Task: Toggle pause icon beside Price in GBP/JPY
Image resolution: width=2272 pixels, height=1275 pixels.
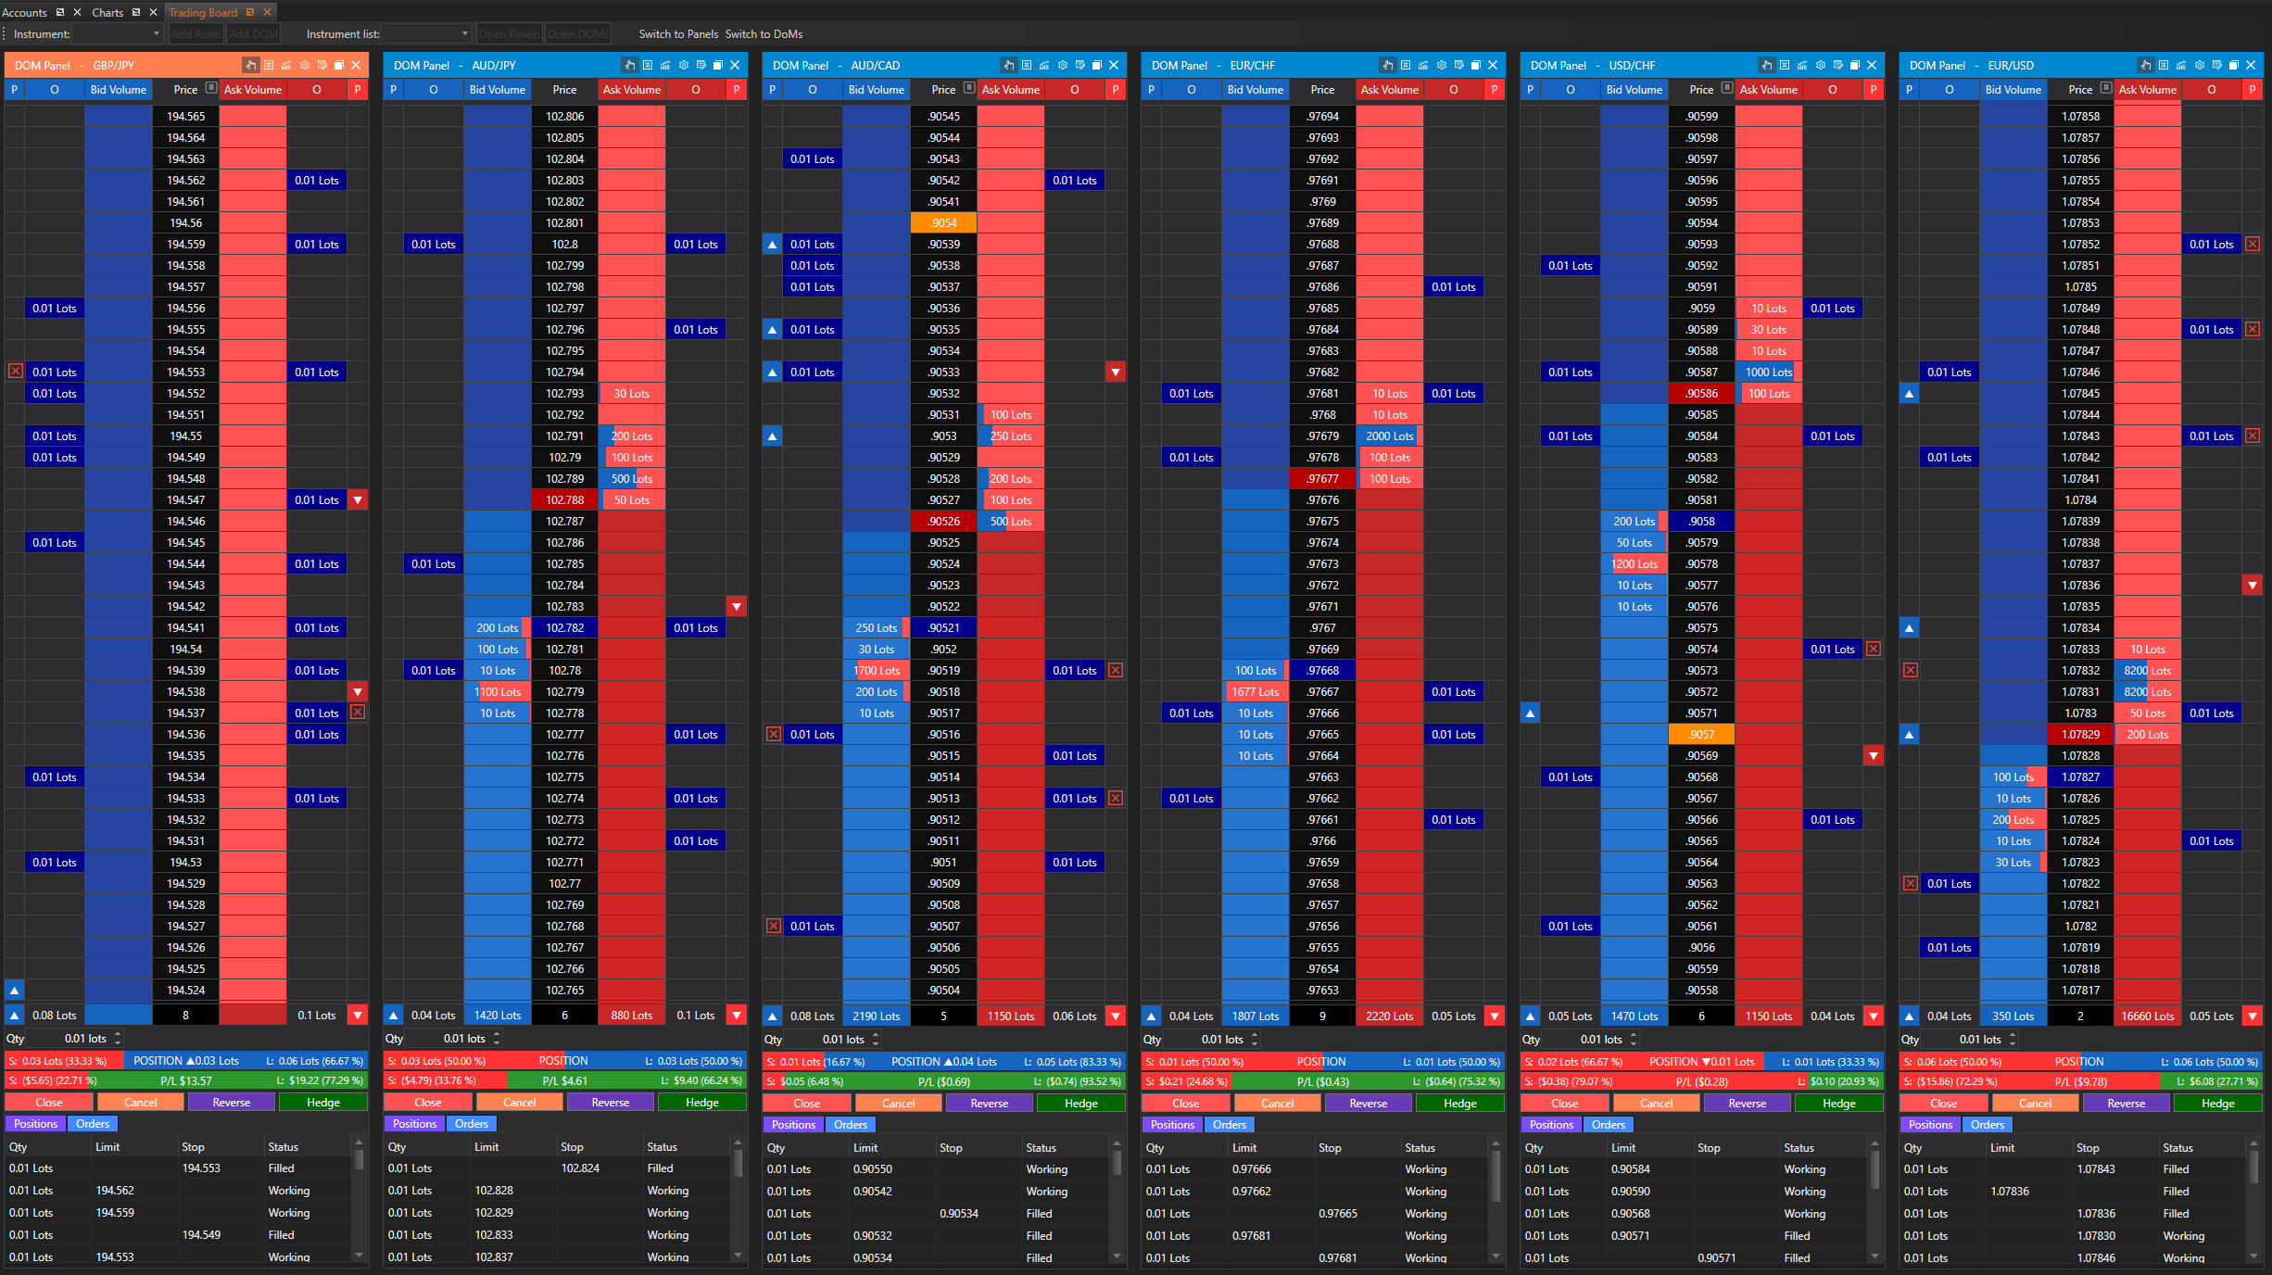Action: point(211,89)
